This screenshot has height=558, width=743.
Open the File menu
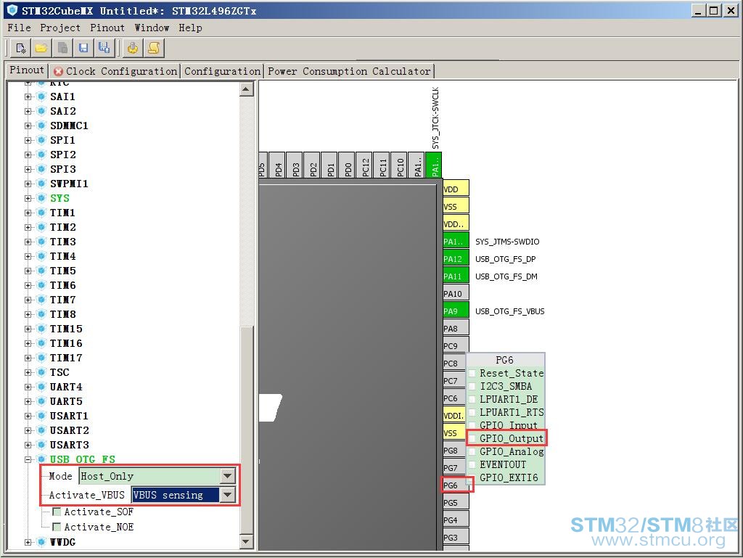coord(20,28)
